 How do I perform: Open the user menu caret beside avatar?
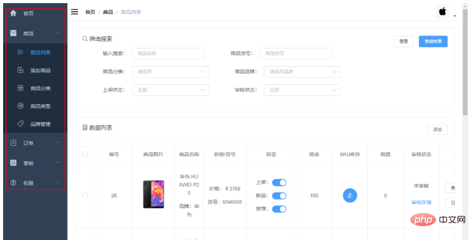point(455,16)
